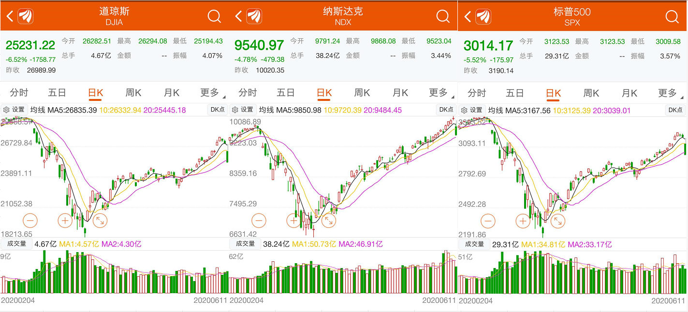
Task: Click the zoom-in plus on 标普500 chart
Action: click(523, 221)
